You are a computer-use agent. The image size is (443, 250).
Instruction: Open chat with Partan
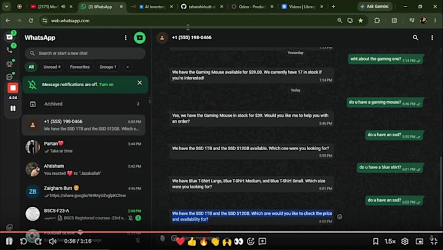point(84,147)
